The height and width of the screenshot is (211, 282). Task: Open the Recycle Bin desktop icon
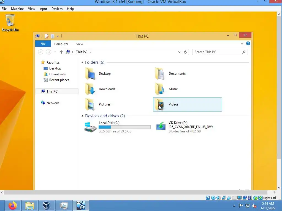pyautogui.click(x=10, y=23)
